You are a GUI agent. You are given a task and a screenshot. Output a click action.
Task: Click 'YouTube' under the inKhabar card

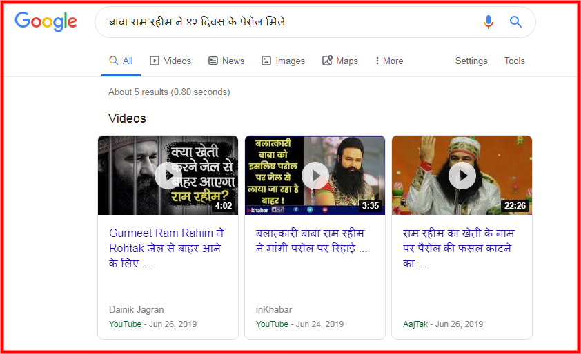pyautogui.click(x=272, y=324)
